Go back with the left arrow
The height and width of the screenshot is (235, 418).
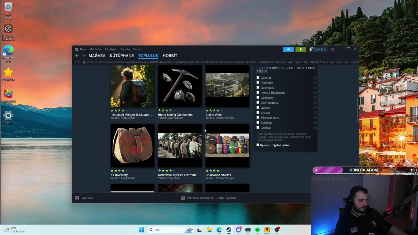77,55
